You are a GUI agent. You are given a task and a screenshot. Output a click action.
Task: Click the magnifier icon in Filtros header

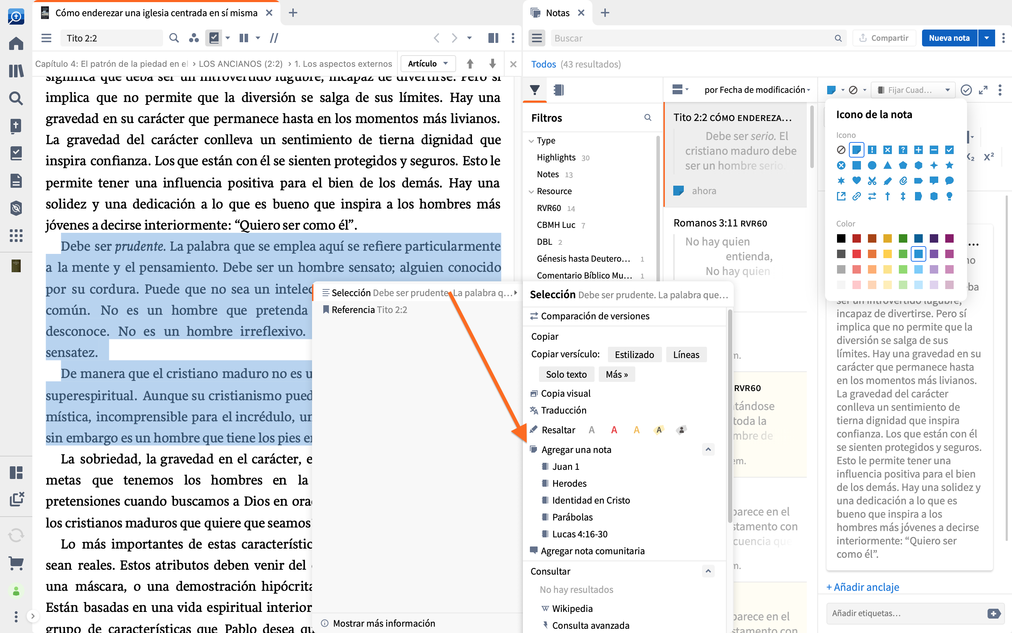(648, 118)
